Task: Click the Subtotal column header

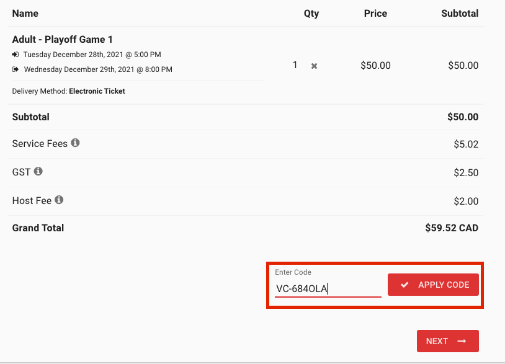Action: point(460,13)
